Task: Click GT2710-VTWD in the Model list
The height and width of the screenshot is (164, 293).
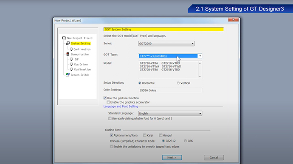Action: 172,66
